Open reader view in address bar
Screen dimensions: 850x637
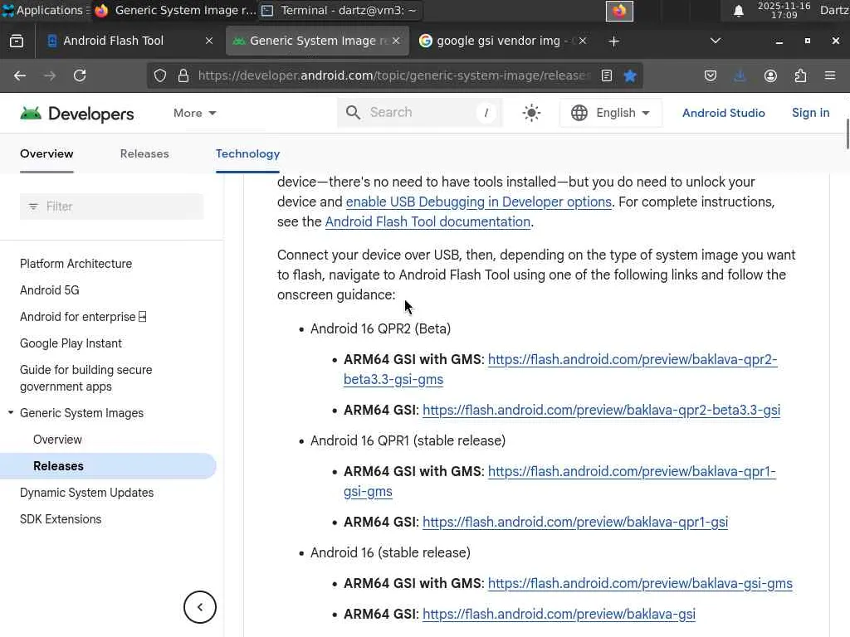(607, 75)
